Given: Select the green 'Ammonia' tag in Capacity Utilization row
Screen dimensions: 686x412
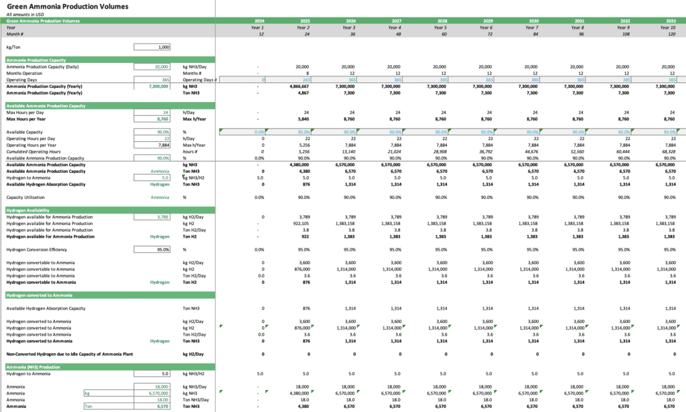Looking at the screenshot, I should click(159, 198).
